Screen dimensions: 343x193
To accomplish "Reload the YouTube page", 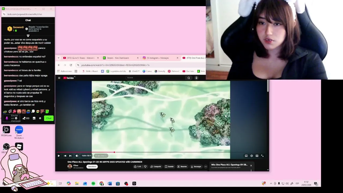I will click(71, 65).
